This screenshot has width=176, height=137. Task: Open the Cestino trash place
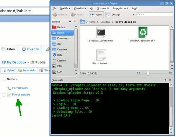(59, 61)
